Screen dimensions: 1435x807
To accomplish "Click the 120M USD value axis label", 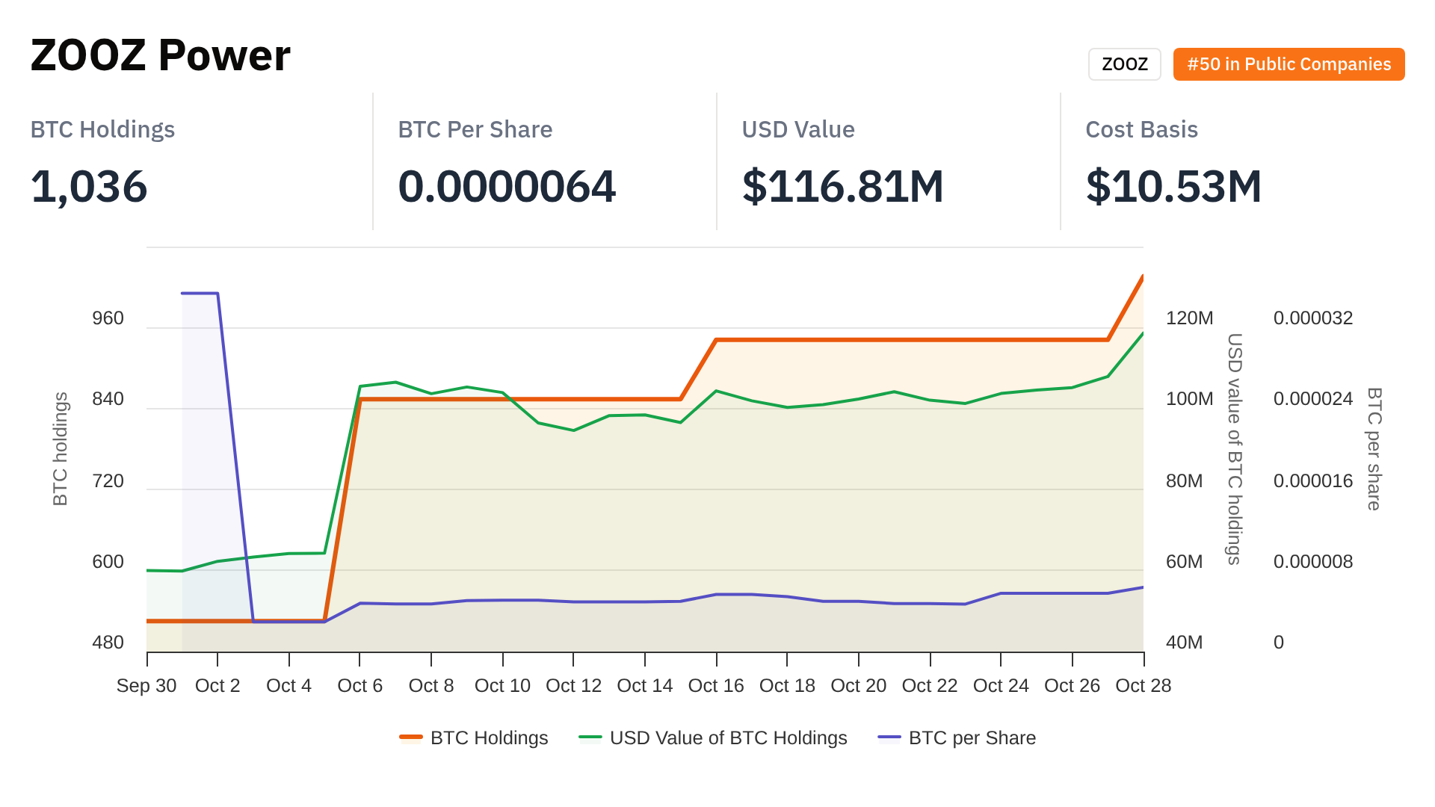I will pyautogui.click(x=1189, y=318).
